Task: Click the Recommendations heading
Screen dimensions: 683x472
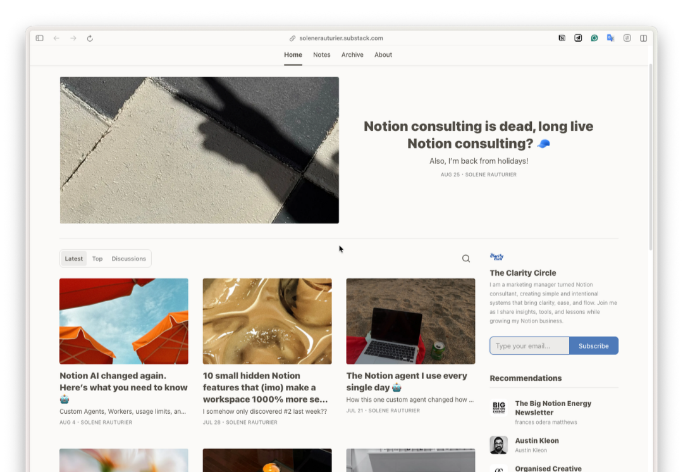Action: [526, 378]
